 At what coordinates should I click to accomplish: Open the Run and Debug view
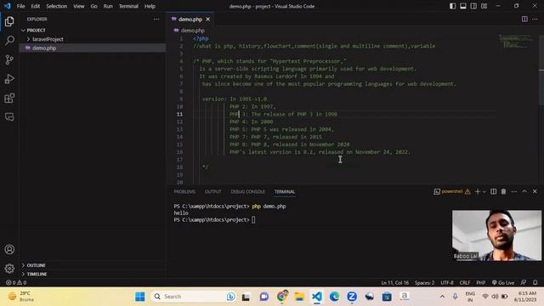pyautogui.click(x=9, y=79)
